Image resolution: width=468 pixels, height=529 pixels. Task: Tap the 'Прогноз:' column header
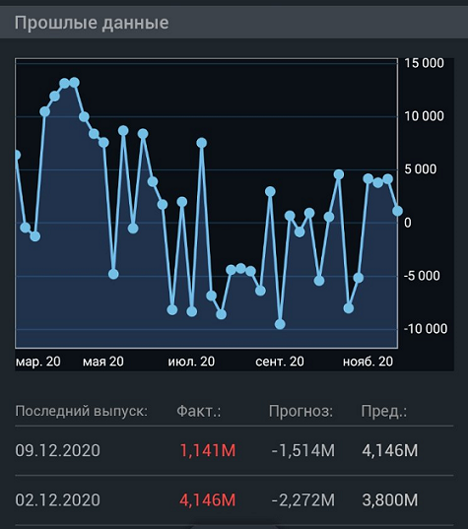click(301, 411)
